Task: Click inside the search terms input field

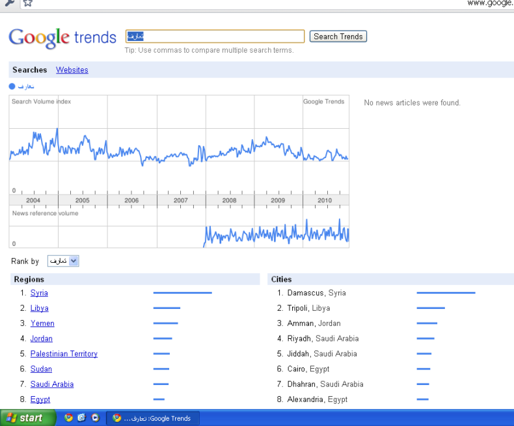Action: [x=215, y=36]
